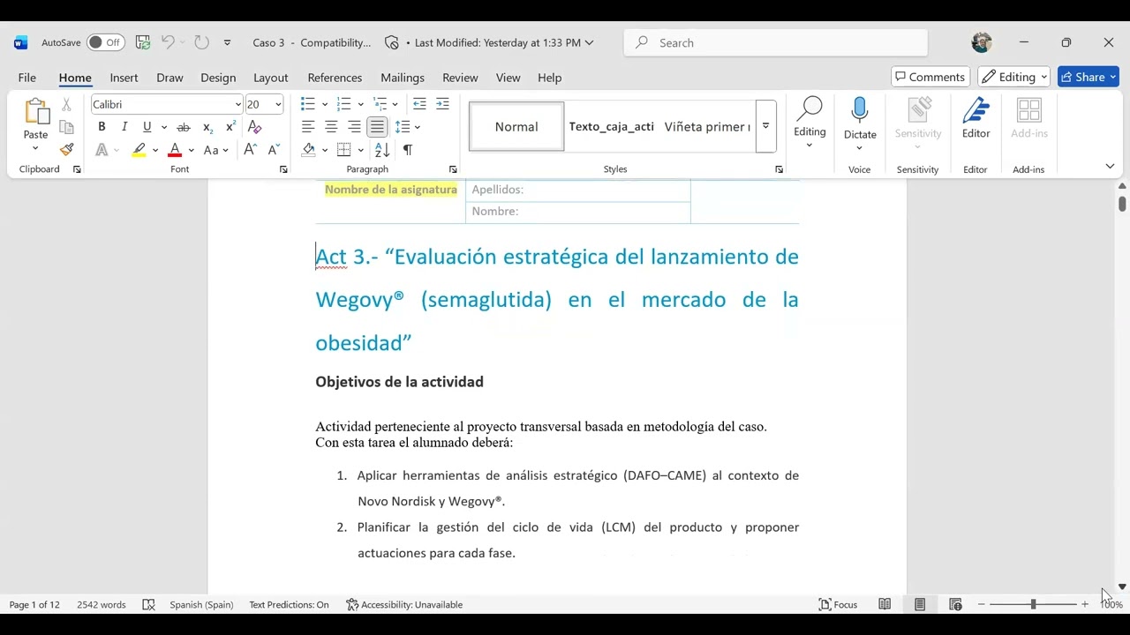The height and width of the screenshot is (635, 1130).
Task: Undo the last action
Action: click(x=168, y=42)
